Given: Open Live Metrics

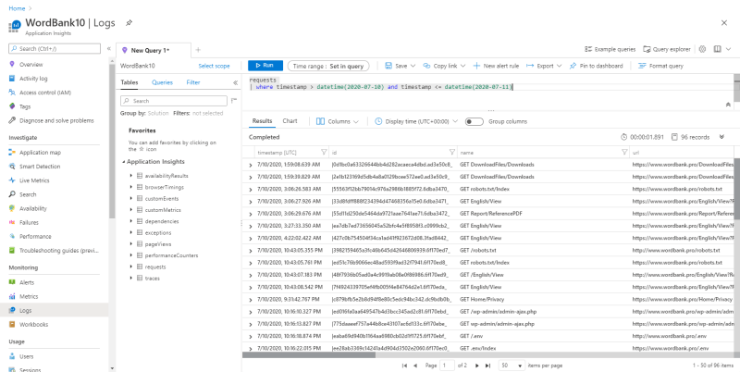Looking at the screenshot, I should tap(34, 180).
